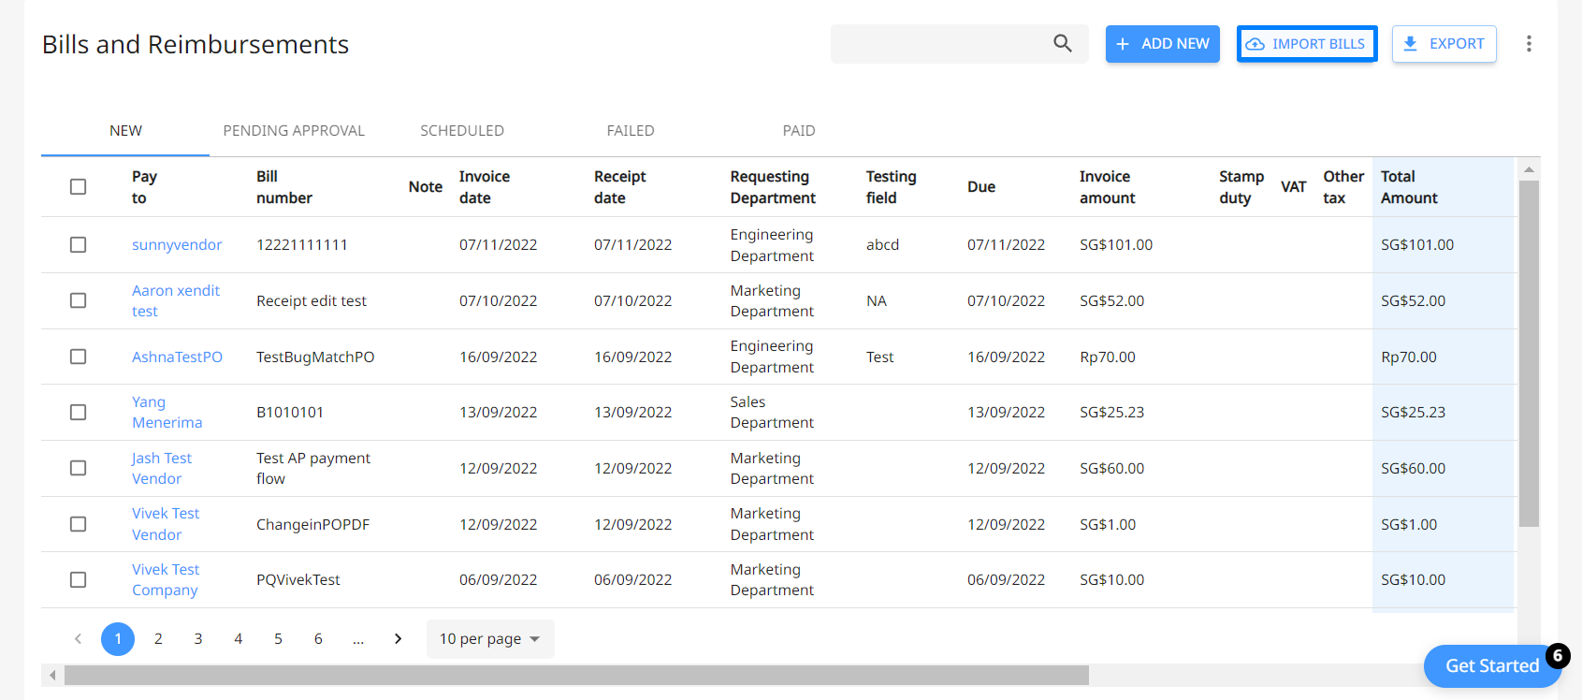
Task: Click the SG$25.23 total amount cell
Action: click(x=1413, y=412)
